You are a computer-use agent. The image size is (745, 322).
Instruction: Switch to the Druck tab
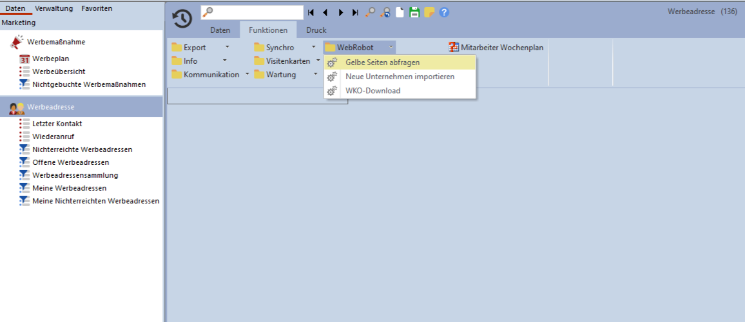316,30
